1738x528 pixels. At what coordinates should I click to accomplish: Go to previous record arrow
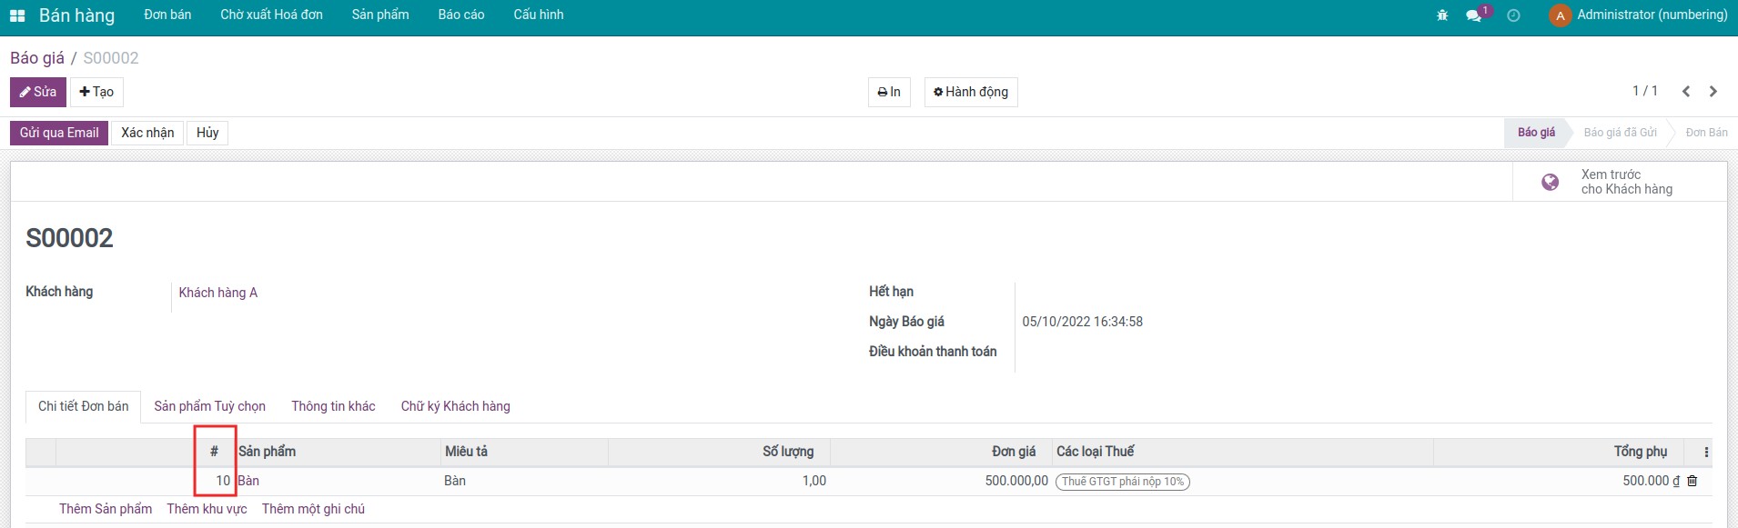click(x=1686, y=92)
